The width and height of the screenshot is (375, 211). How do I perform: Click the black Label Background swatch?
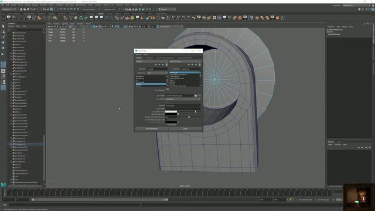(171, 114)
